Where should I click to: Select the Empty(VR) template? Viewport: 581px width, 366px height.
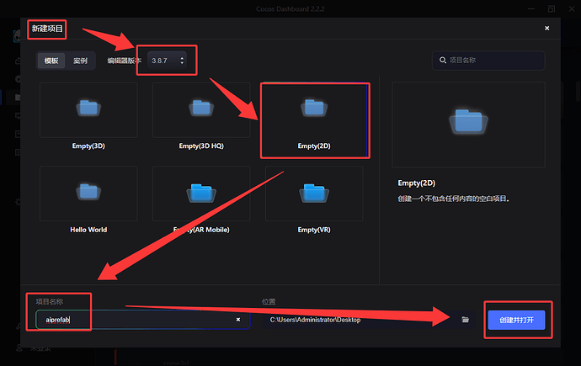coord(314,200)
